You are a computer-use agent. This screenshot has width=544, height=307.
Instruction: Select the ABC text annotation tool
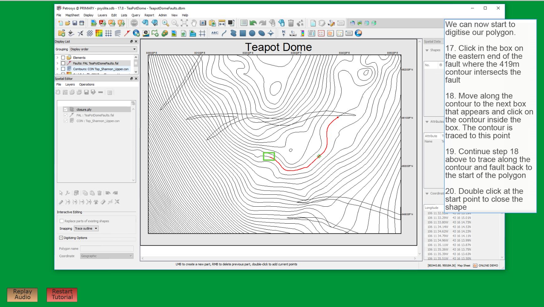(215, 33)
